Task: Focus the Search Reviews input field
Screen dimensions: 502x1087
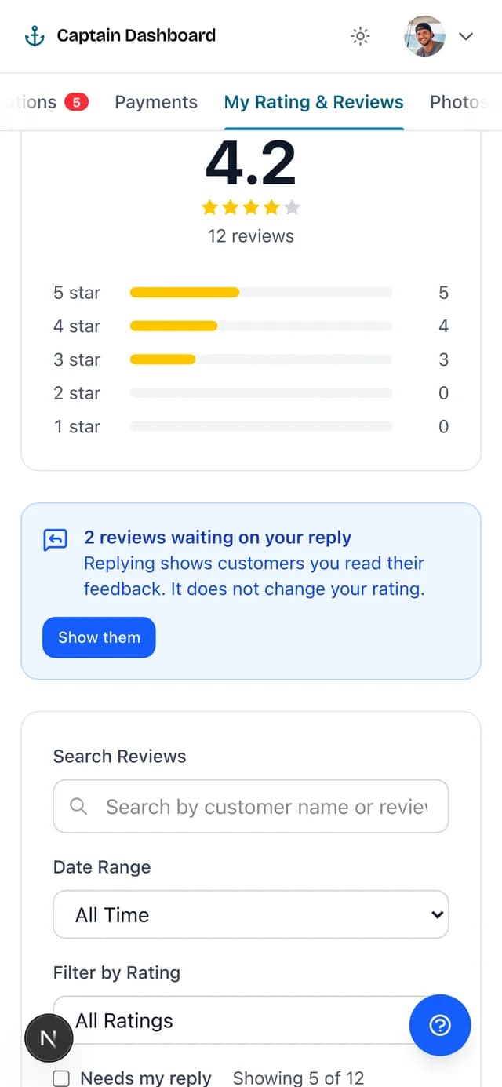Action: [x=251, y=806]
